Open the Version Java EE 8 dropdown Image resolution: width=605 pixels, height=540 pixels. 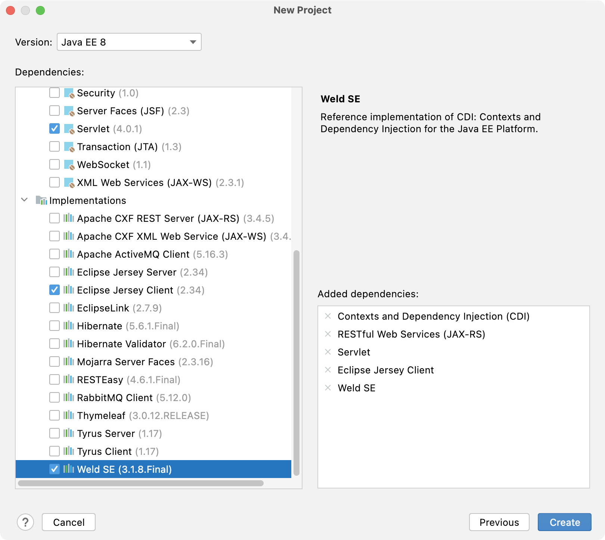click(x=129, y=42)
